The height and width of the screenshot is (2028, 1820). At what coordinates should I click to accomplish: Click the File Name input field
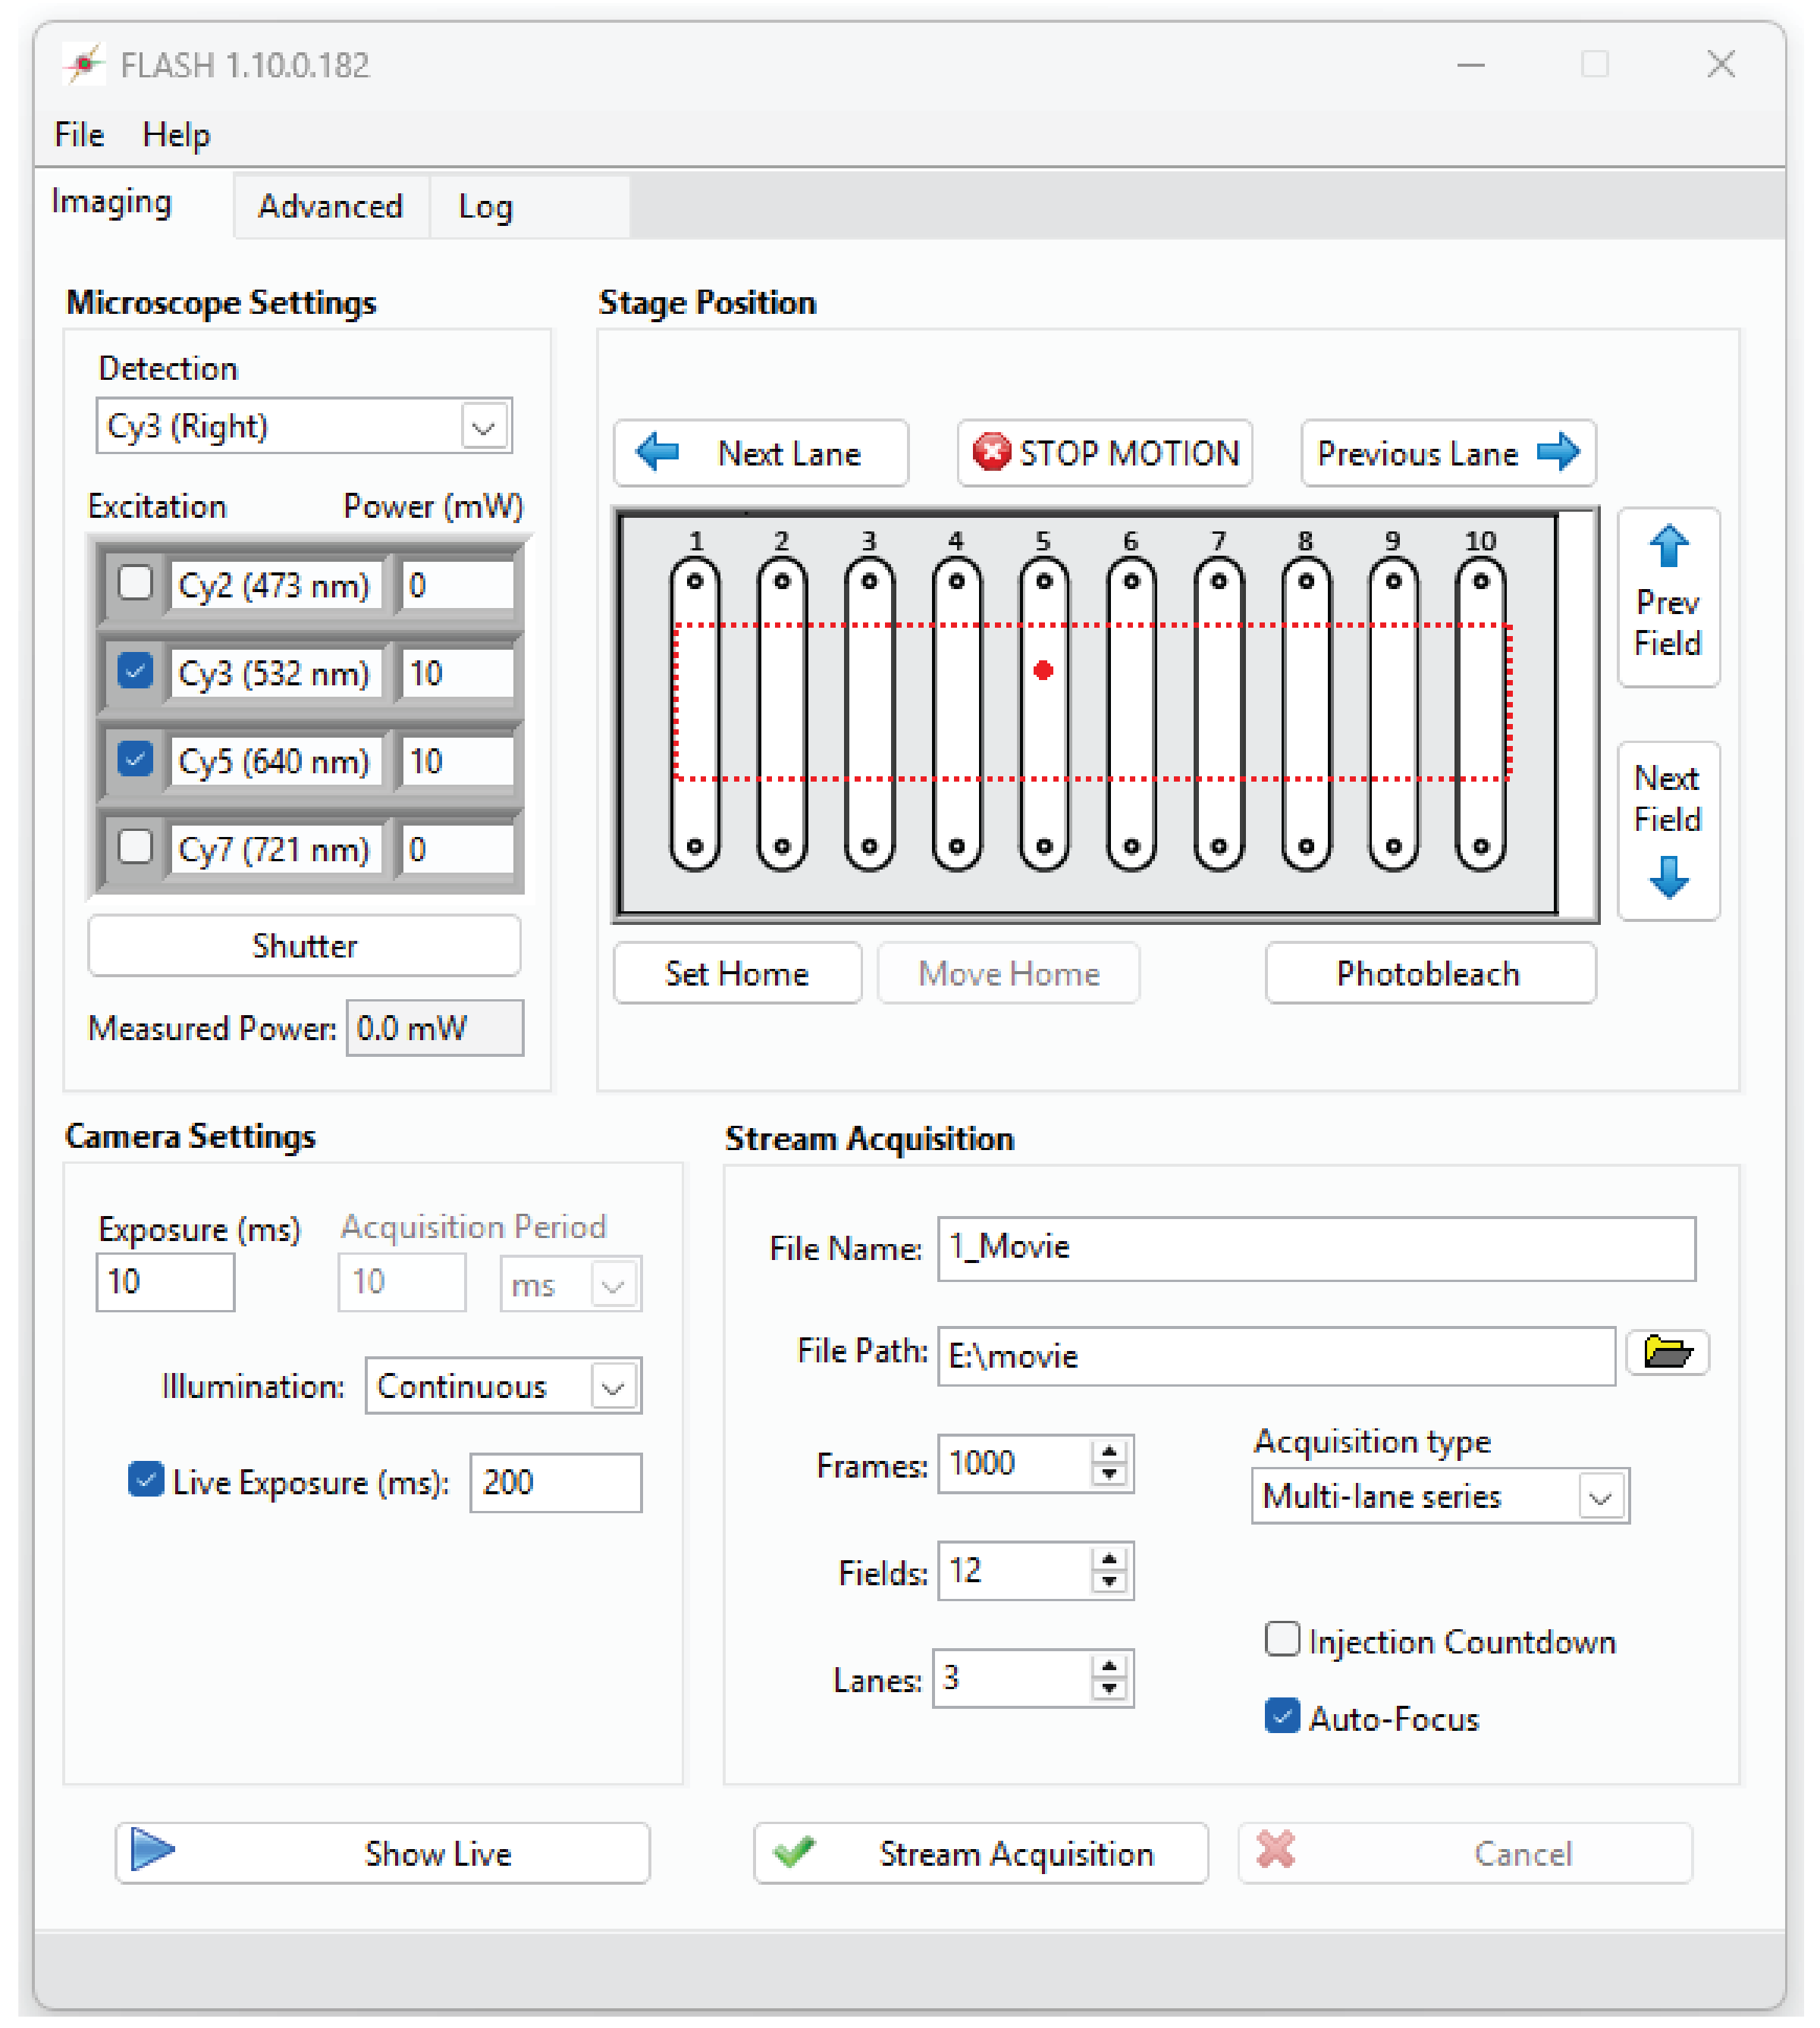click(1316, 1249)
